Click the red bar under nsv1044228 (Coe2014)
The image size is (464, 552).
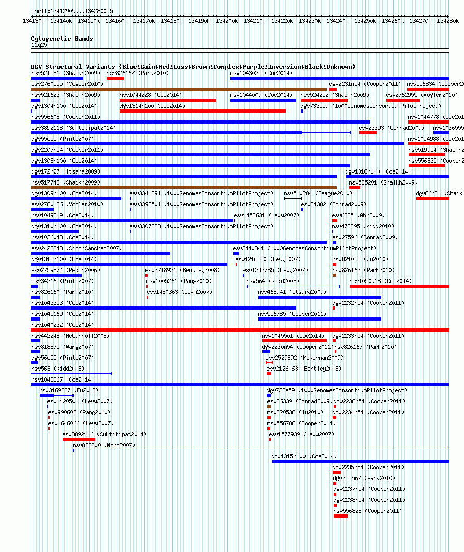(168, 100)
